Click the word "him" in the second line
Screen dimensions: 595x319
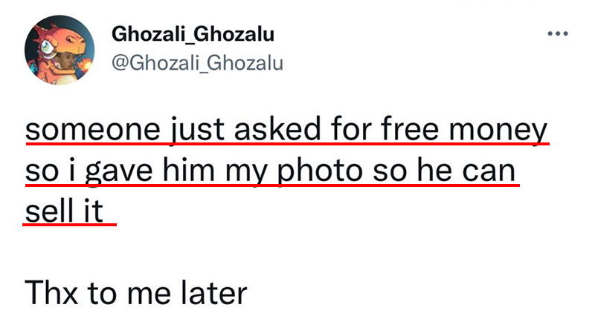[189, 170]
